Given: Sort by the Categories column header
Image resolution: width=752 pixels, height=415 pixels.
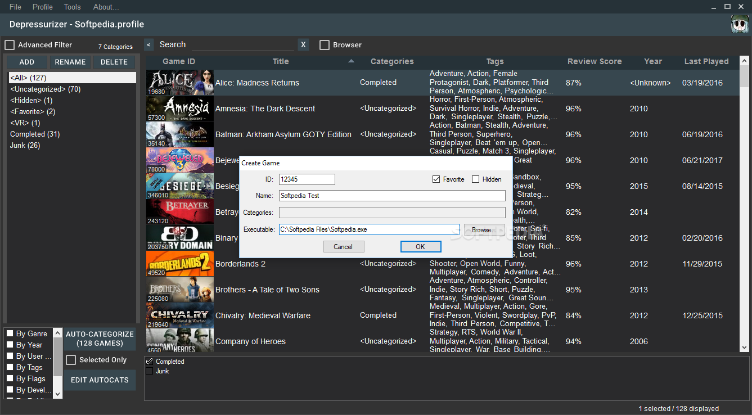Looking at the screenshot, I should pos(392,61).
